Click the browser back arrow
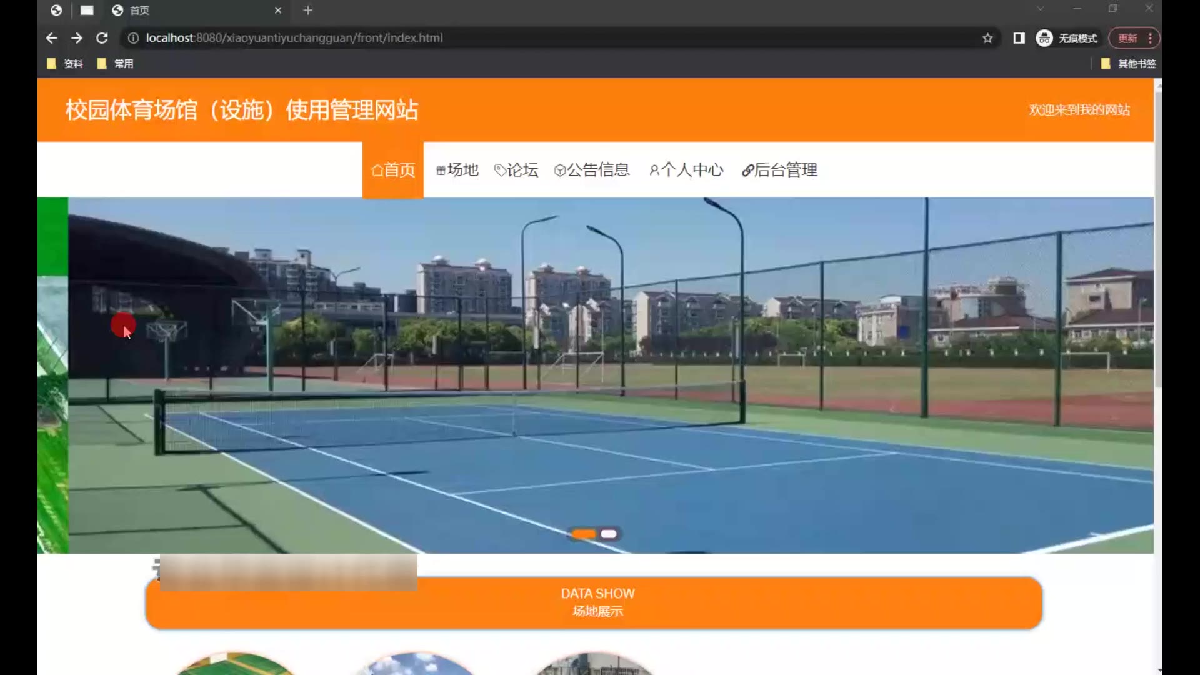Image resolution: width=1200 pixels, height=675 pixels. (51, 38)
